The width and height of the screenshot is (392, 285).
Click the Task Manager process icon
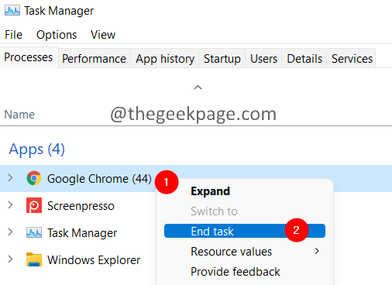(x=34, y=232)
